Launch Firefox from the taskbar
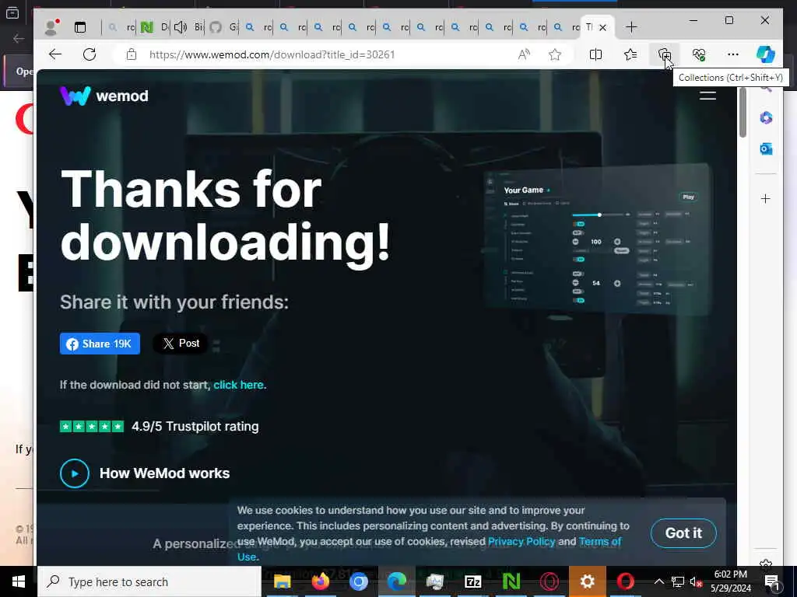This screenshot has height=597, width=797. point(320,581)
